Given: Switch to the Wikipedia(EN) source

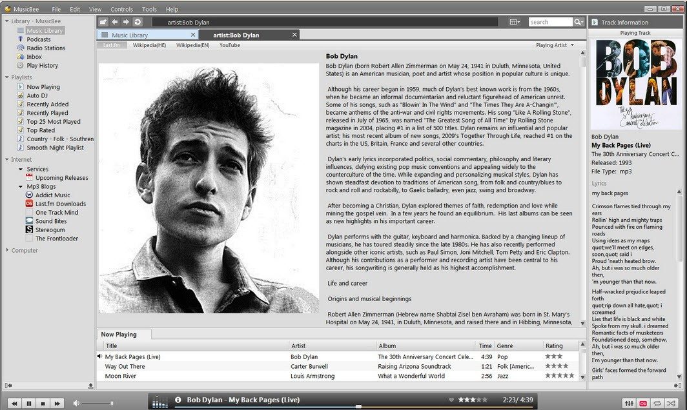Looking at the screenshot, I should 193,45.
